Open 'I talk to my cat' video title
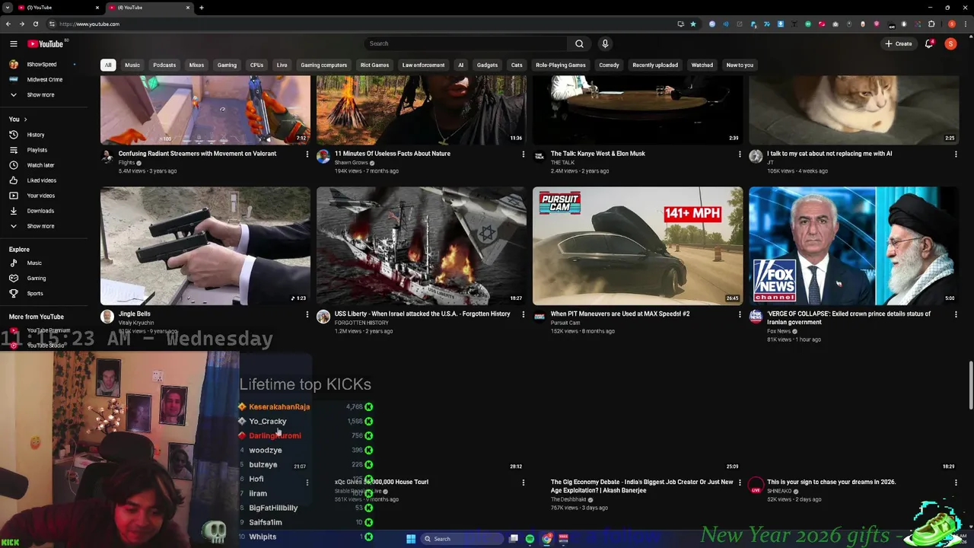This screenshot has height=548, width=974. (x=829, y=154)
